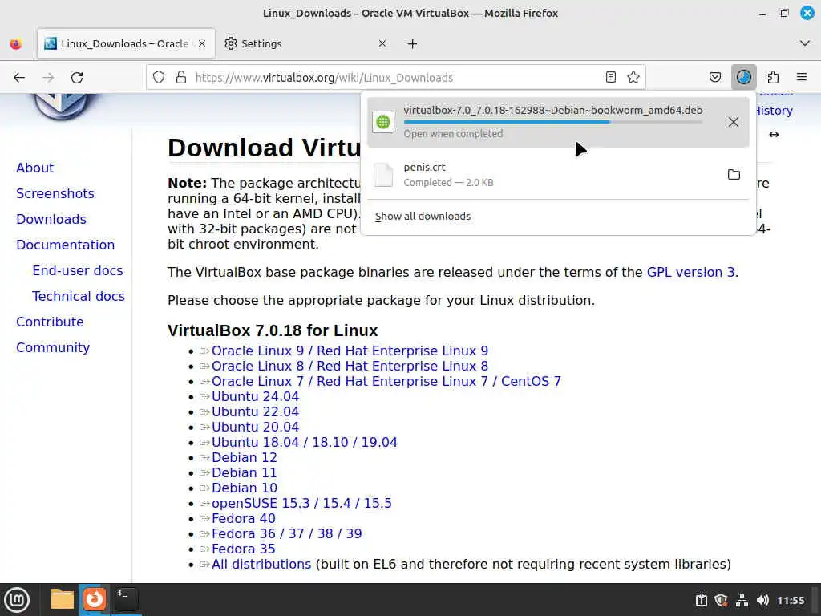Screen dimensions: 821x616
Task: Download the Fedora 35 package
Action: point(244,549)
